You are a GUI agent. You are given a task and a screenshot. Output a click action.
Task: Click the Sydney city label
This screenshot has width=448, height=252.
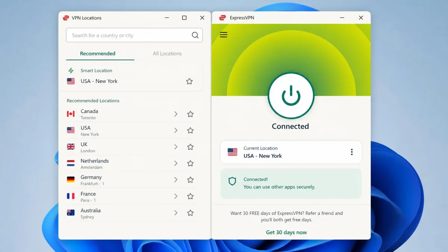pyautogui.click(x=87, y=217)
